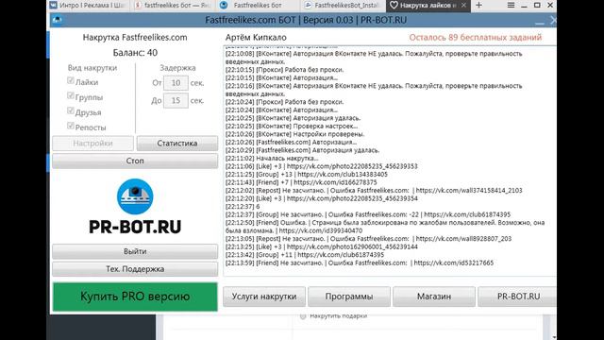The height and width of the screenshot is (340, 604).
Task: Click the PR-BOT.RU bottom button
Action: coord(517,297)
